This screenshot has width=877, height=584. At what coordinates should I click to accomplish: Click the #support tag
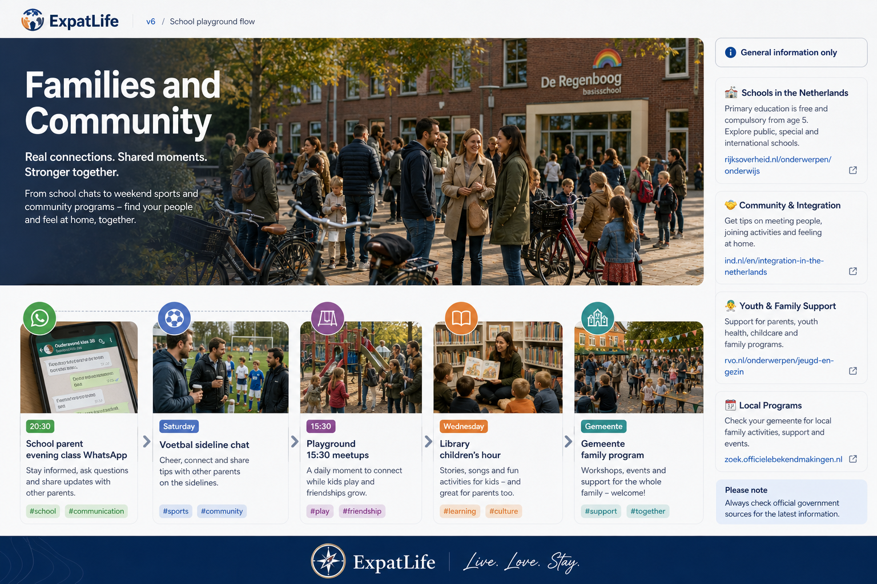tap(601, 511)
